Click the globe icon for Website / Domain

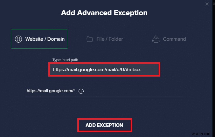click(18, 39)
